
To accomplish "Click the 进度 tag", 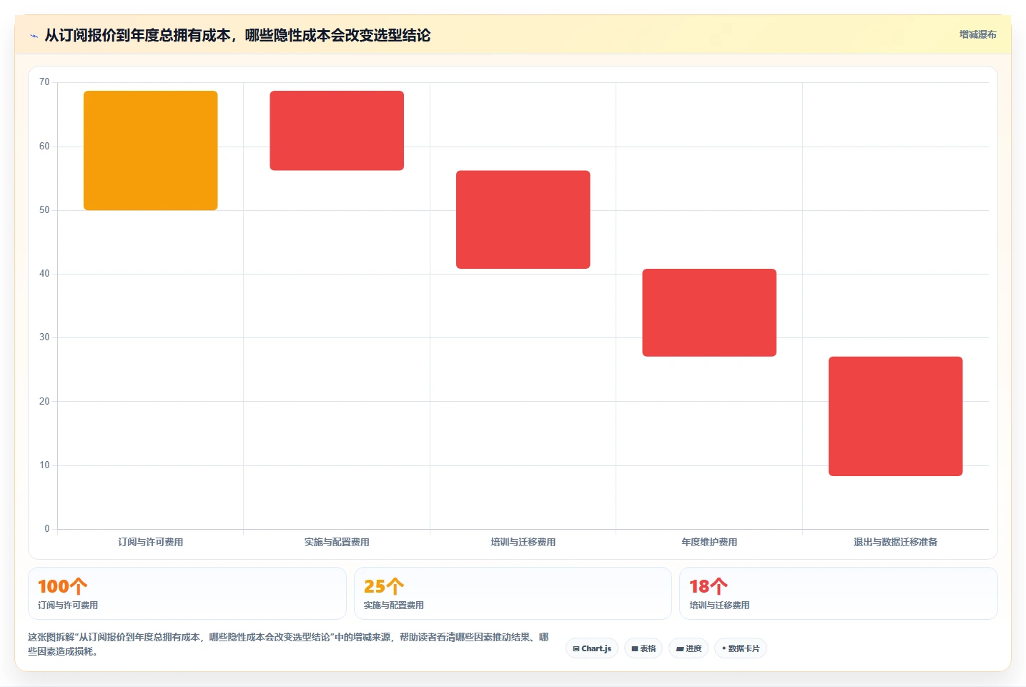I will 689,648.
